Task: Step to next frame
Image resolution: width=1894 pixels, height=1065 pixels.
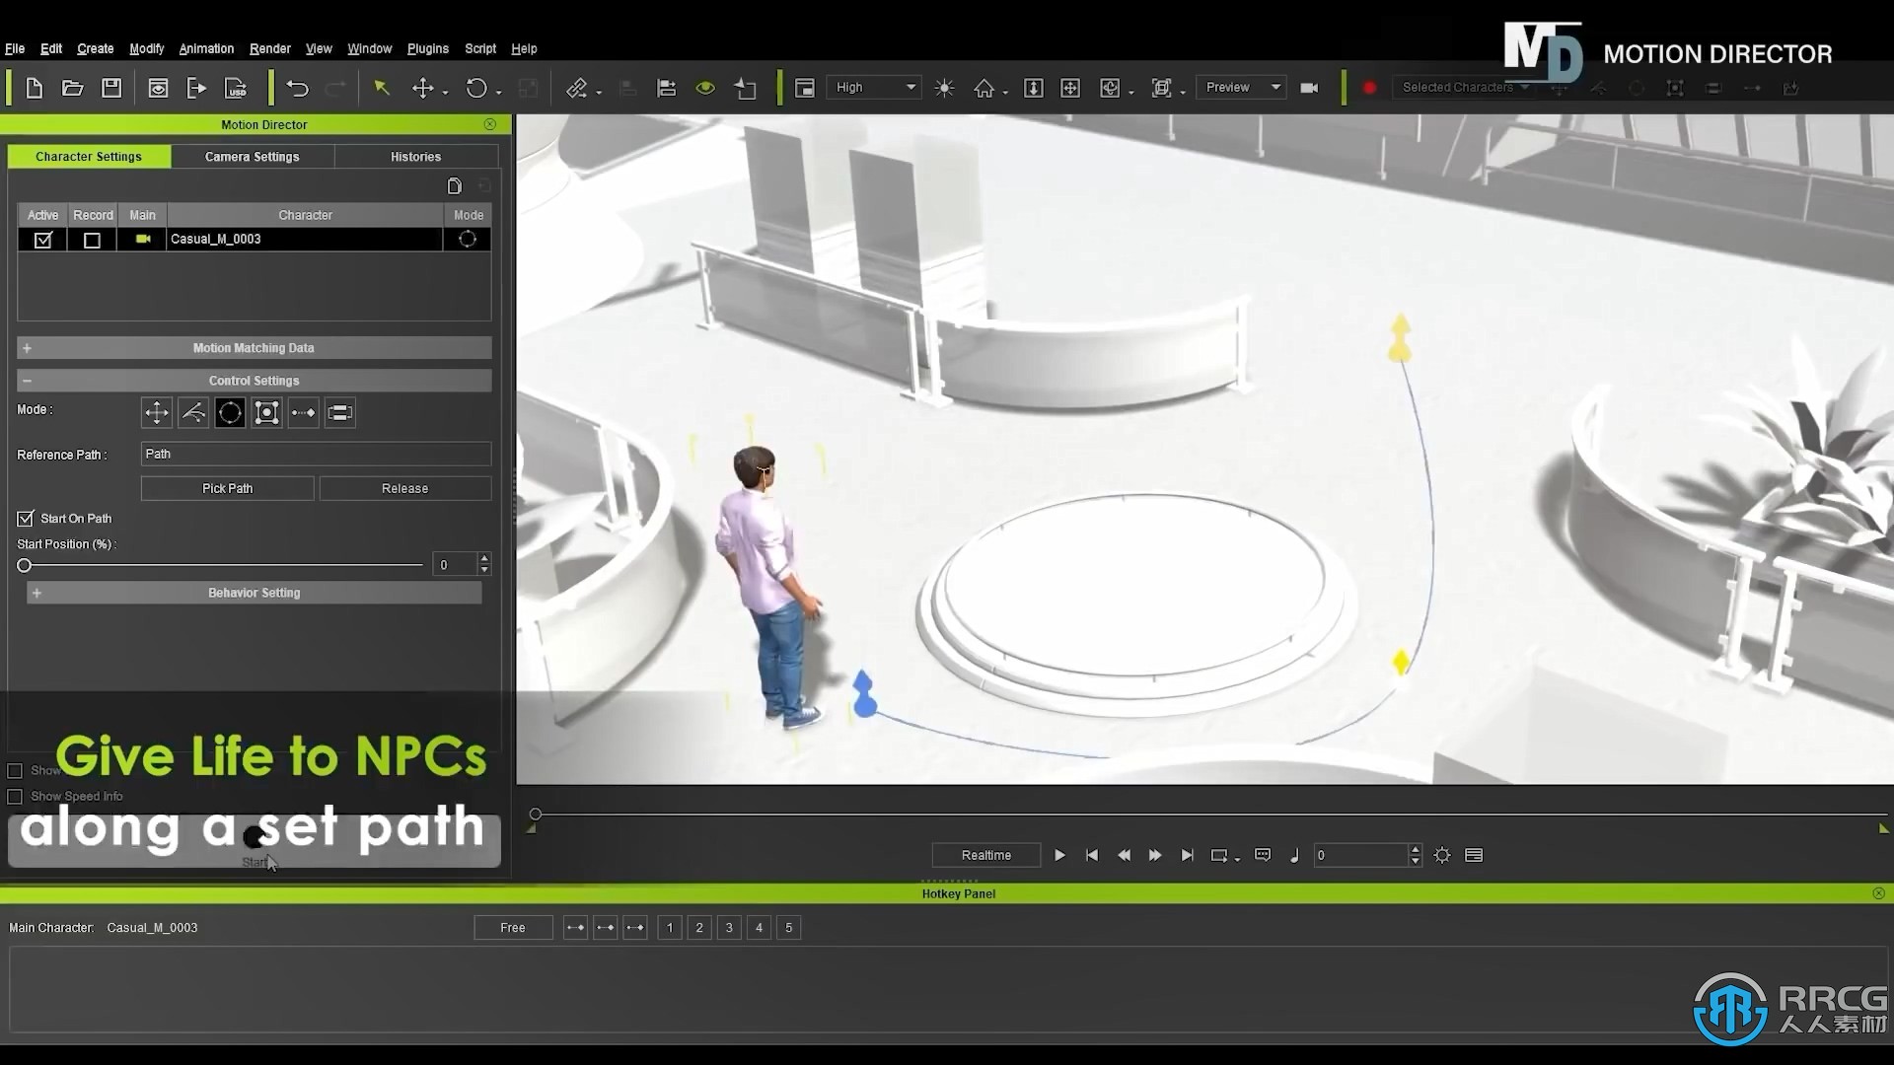Action: pos(1155,855)
